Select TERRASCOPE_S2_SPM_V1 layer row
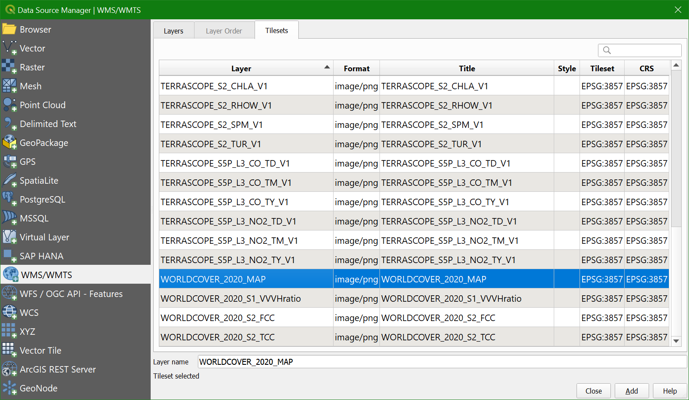The height and width of the screenshot is (400, 689). coord(414,124)
